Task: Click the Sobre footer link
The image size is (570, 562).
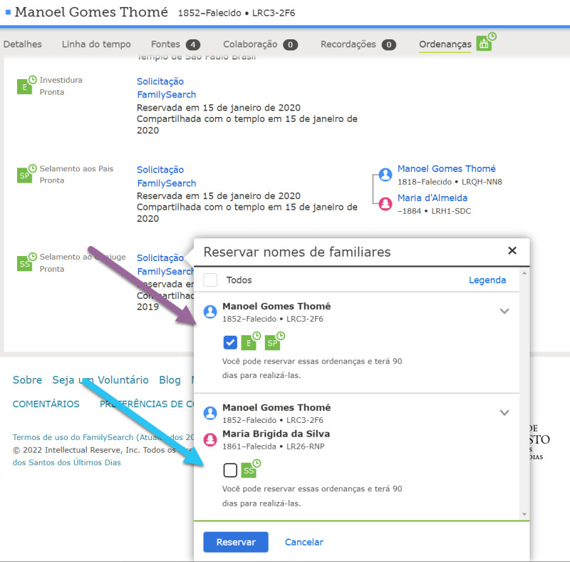Action: click(x=27, y=379)
